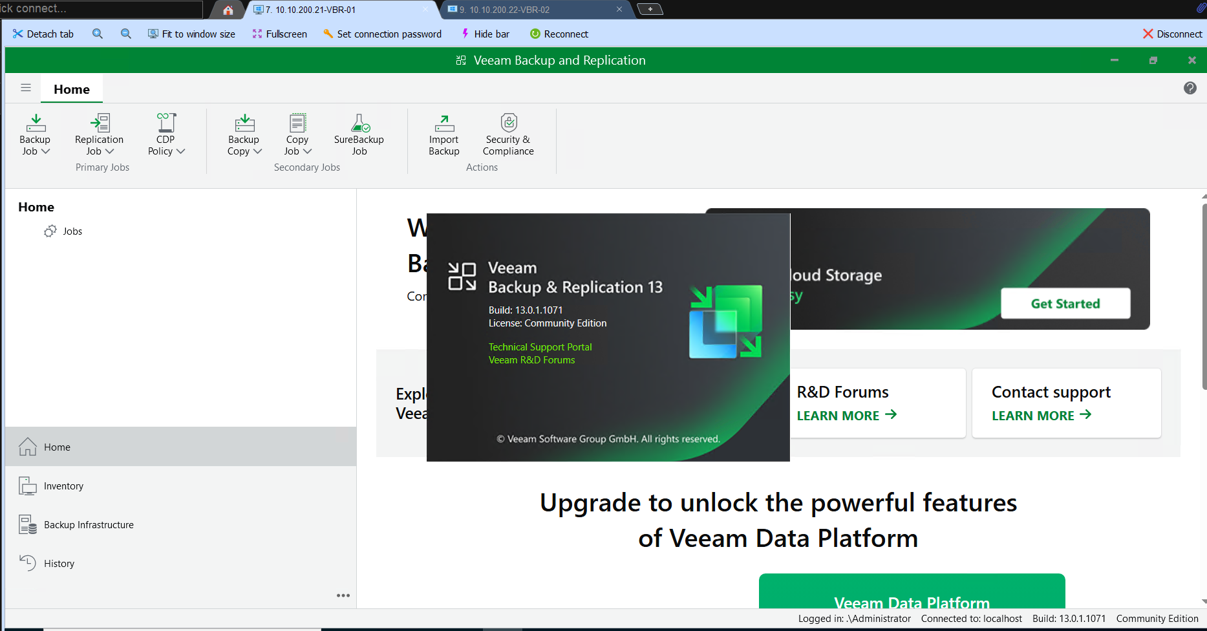Click Disconnect in connection bar
The image size is (1207, 631).
pyautogui.click(x=1173, y=34)
